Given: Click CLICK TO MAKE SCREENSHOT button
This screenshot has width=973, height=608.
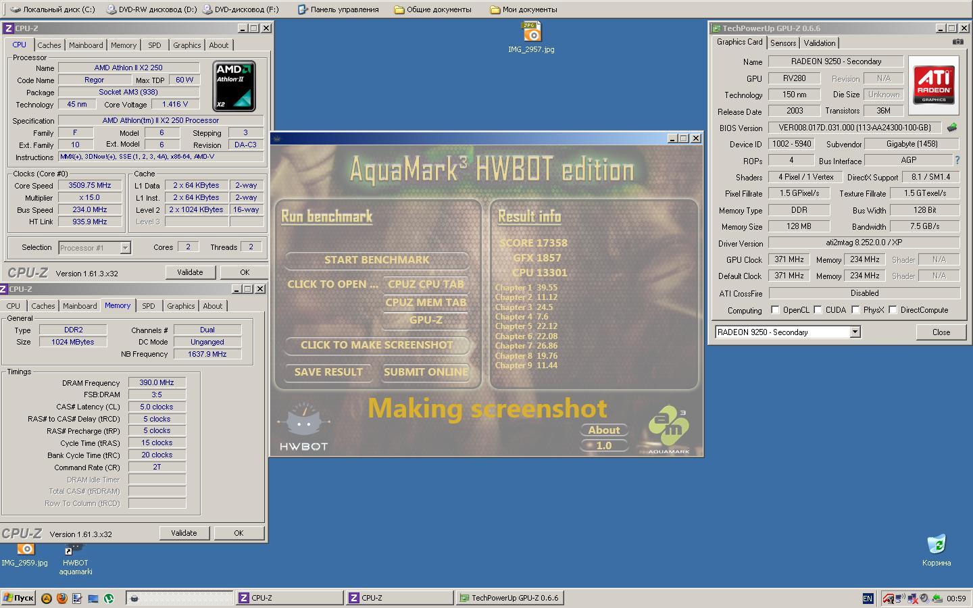Looking at the screenshot, I should [376, 345].
